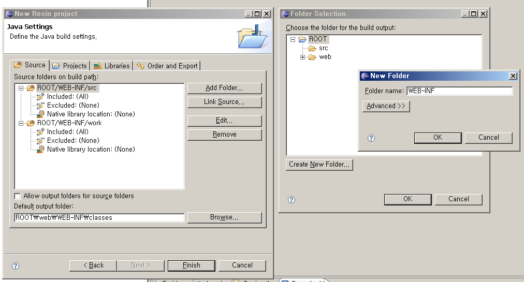Click Included filter icon under ROOT/WEB-INF/src
This screenshot has height=282, width=524.
40,97
